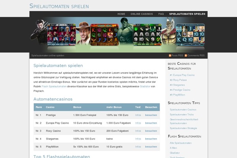This screenshot has height=158, width=237.
Task: Go to the Home menu item
Action: [x=121, y=14]
